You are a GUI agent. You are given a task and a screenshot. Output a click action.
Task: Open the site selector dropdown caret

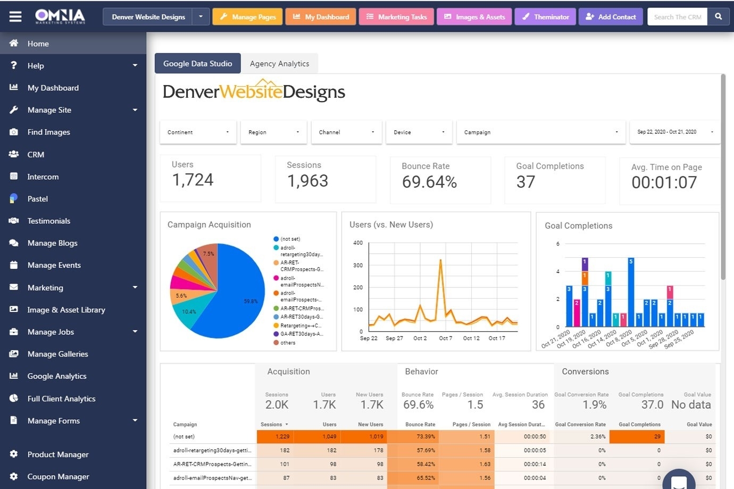tap(201, 16)
